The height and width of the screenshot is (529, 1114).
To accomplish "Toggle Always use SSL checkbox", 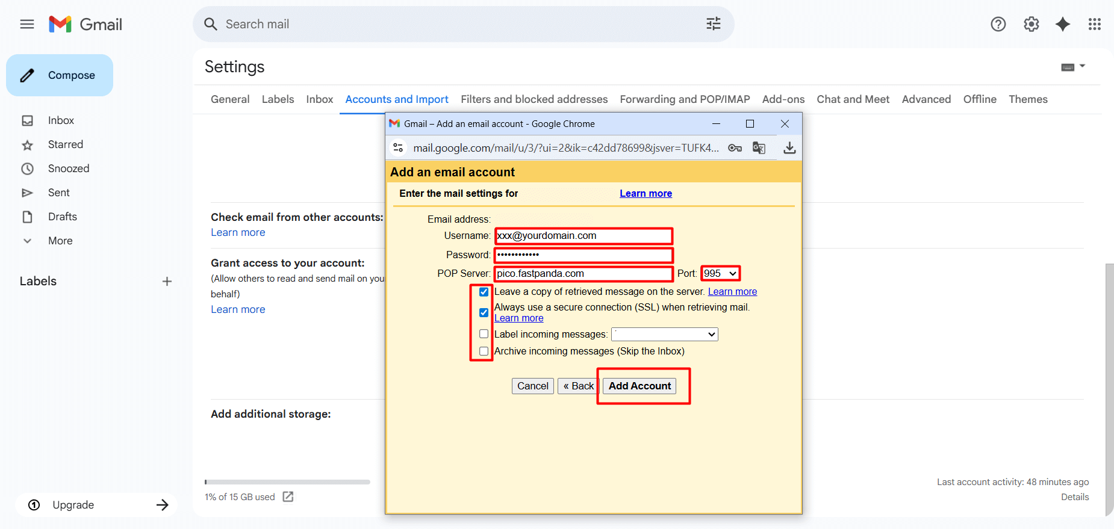I will [x=484, y=312].
